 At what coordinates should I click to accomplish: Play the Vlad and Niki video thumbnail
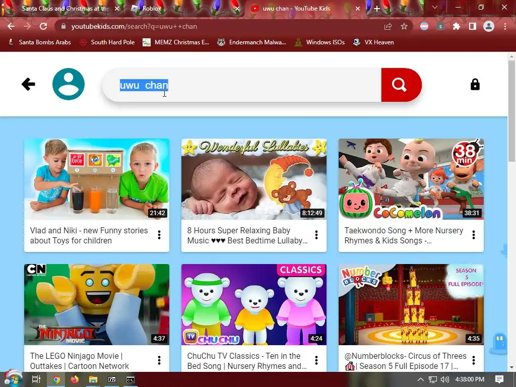(x=97, y=179)
